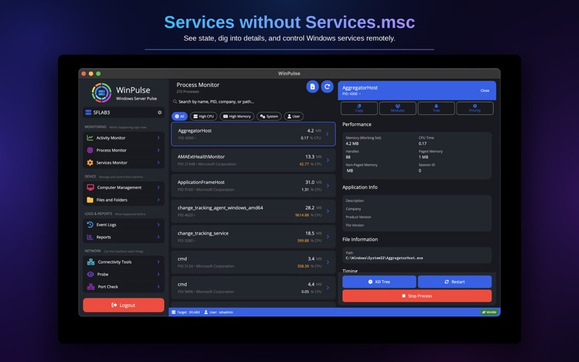Click the Event Logs history icon
Viewport: 579px width, 362px height.
point(90,224)
